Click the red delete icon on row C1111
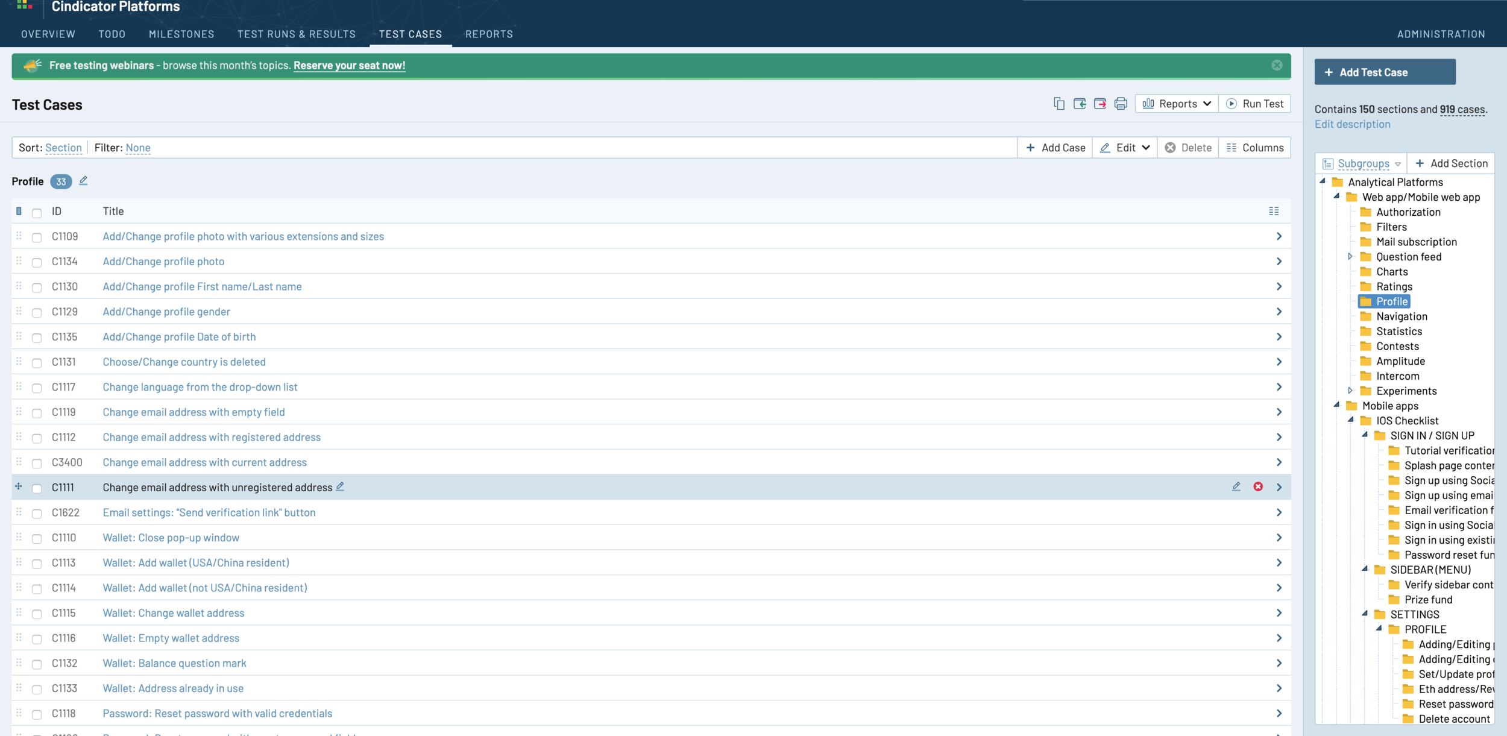Image resolution: width=1507 pixels, height=736 pixels. point(1258,486)
